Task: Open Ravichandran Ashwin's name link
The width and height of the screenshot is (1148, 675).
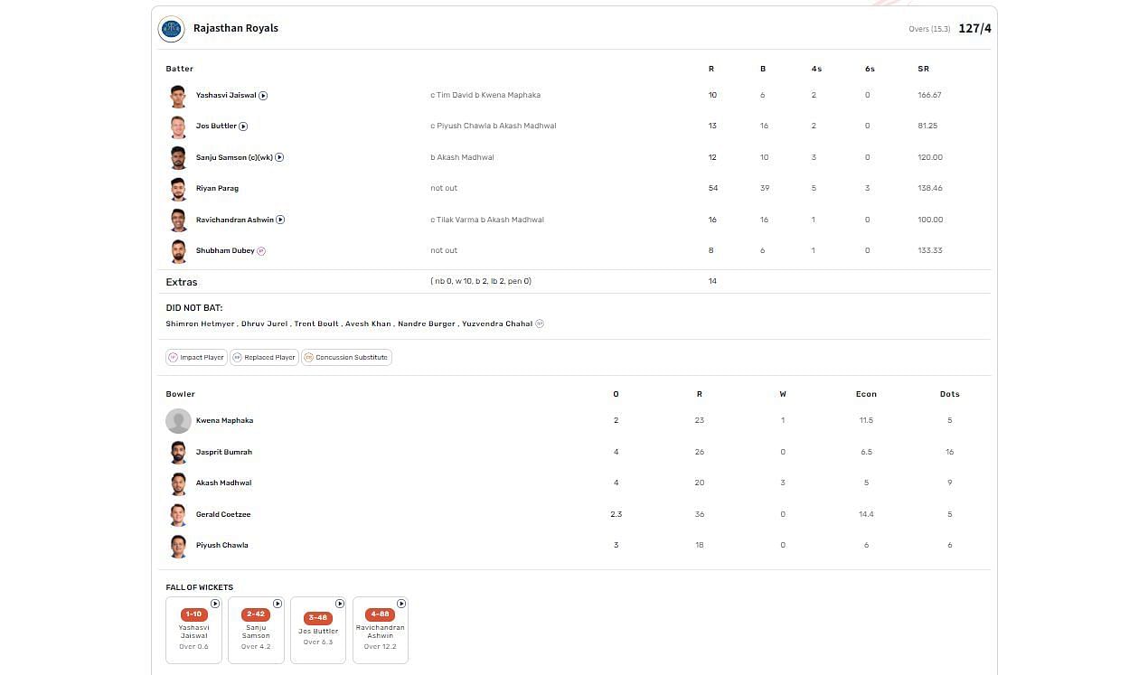Action: pos(235,220)
